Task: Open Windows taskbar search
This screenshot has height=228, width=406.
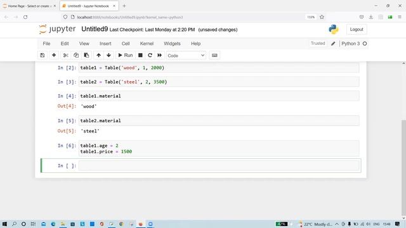Action: point(14,224)
